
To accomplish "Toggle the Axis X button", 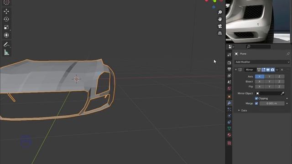I will tap(260, 77).
